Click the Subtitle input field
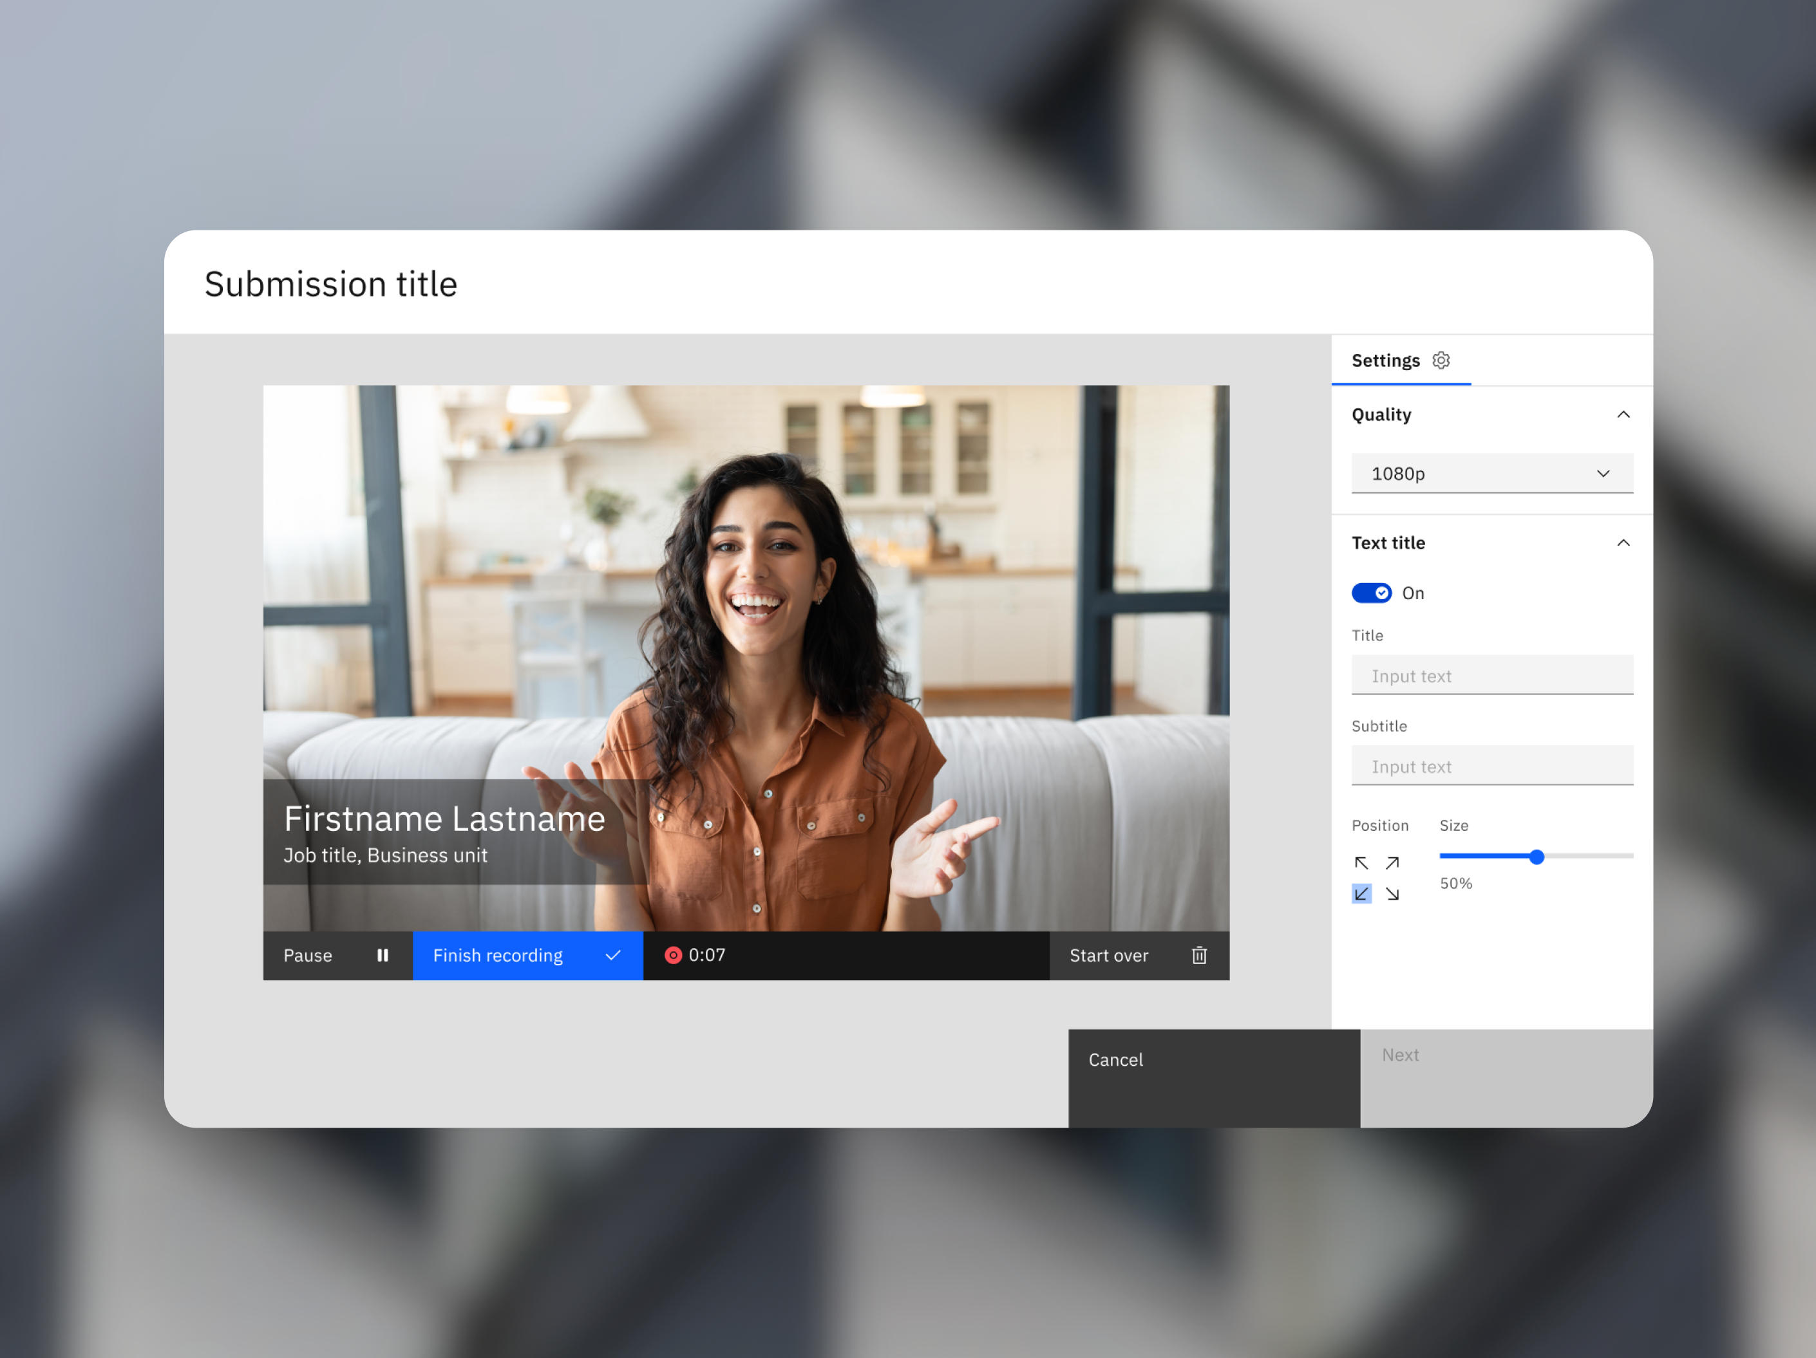 click(1491, 765)
